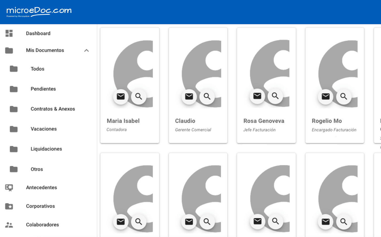The width and height of the screenshot is (381, 237).
Task: Open the Todos folder
Action: [x=37, y=69]
